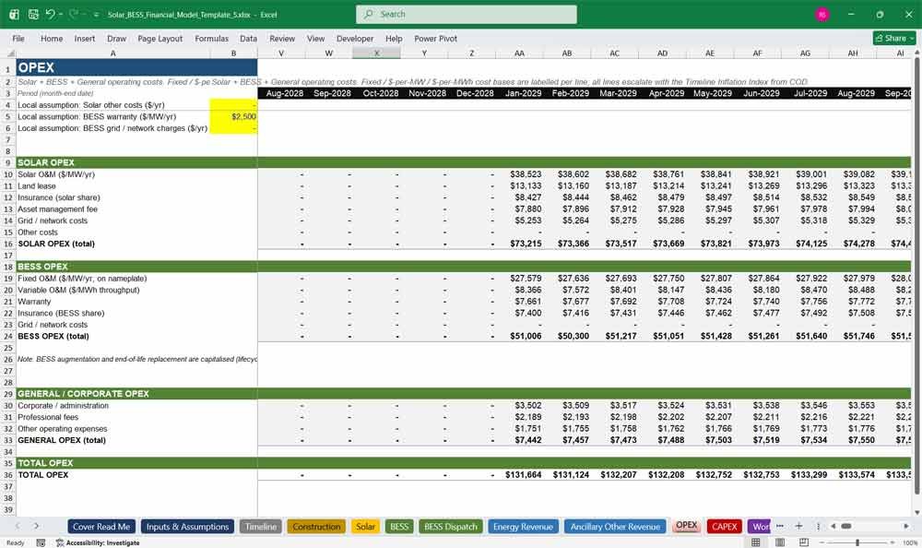The width and height of the screenshot is (922, 548).
Task: Click the horizontal scrollbar thumb
Action: click(x=846, y=526)
